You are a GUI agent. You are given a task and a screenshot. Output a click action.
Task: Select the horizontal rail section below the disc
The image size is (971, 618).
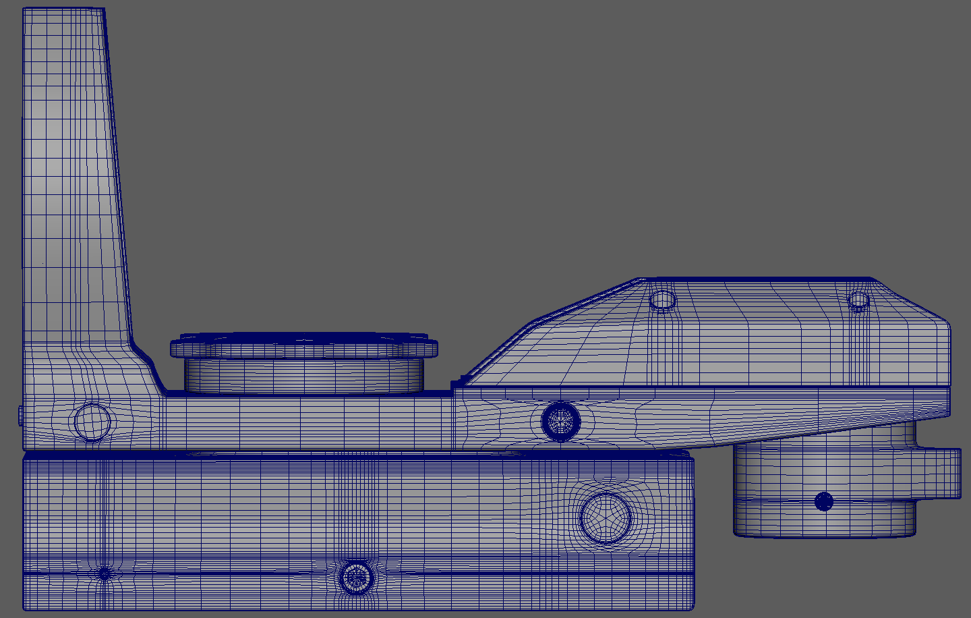point(303,422)
